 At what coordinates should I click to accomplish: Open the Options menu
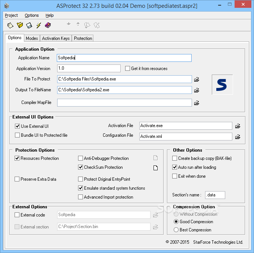(x=32, y=15)
